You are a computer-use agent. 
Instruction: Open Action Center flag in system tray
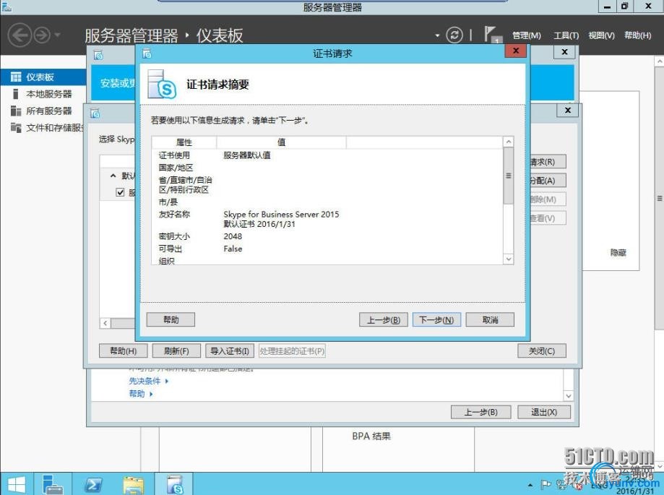click(546, 484)
